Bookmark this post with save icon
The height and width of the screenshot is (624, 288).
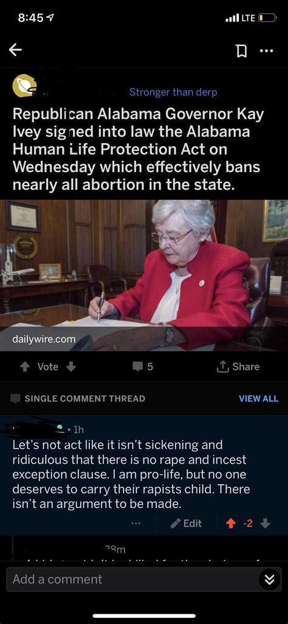tap(241, 50)
